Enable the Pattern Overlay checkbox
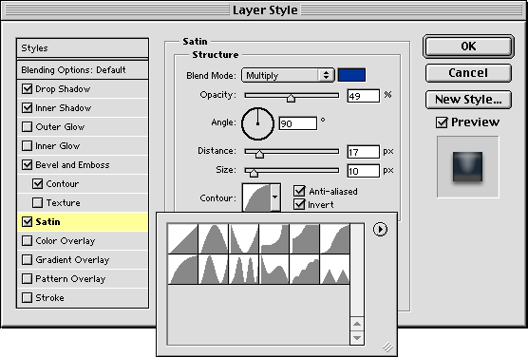Image resolution: width=528 pixels, height=357 pixels. tap(27, 279)
